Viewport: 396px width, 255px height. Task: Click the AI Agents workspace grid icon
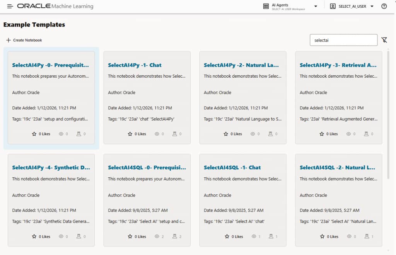(266, 6)
